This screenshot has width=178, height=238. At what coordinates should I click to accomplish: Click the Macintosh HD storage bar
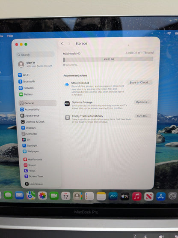coord(108,59)
